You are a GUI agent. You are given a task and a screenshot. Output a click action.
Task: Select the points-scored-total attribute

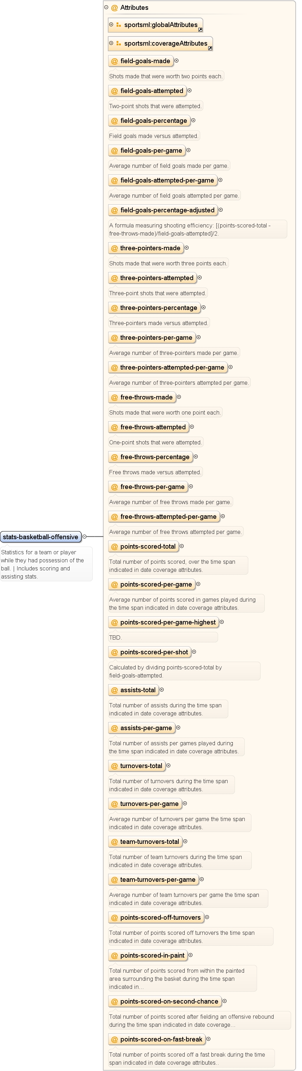143,546
